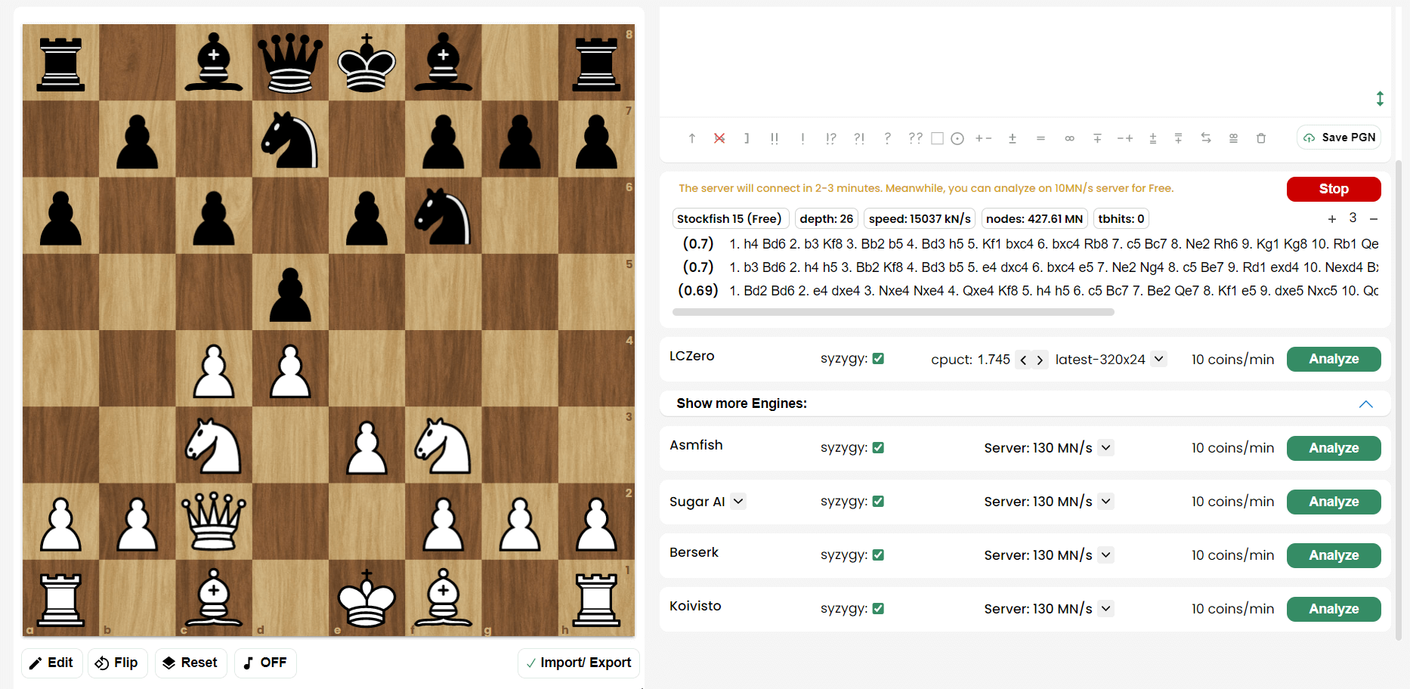Annotate the move as brilliant (!!)
The image size is (1410, 689).
pyautogui.click(x=775, y=138)
